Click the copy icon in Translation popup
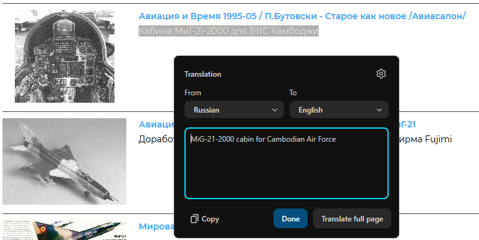 tap(194, 218)
